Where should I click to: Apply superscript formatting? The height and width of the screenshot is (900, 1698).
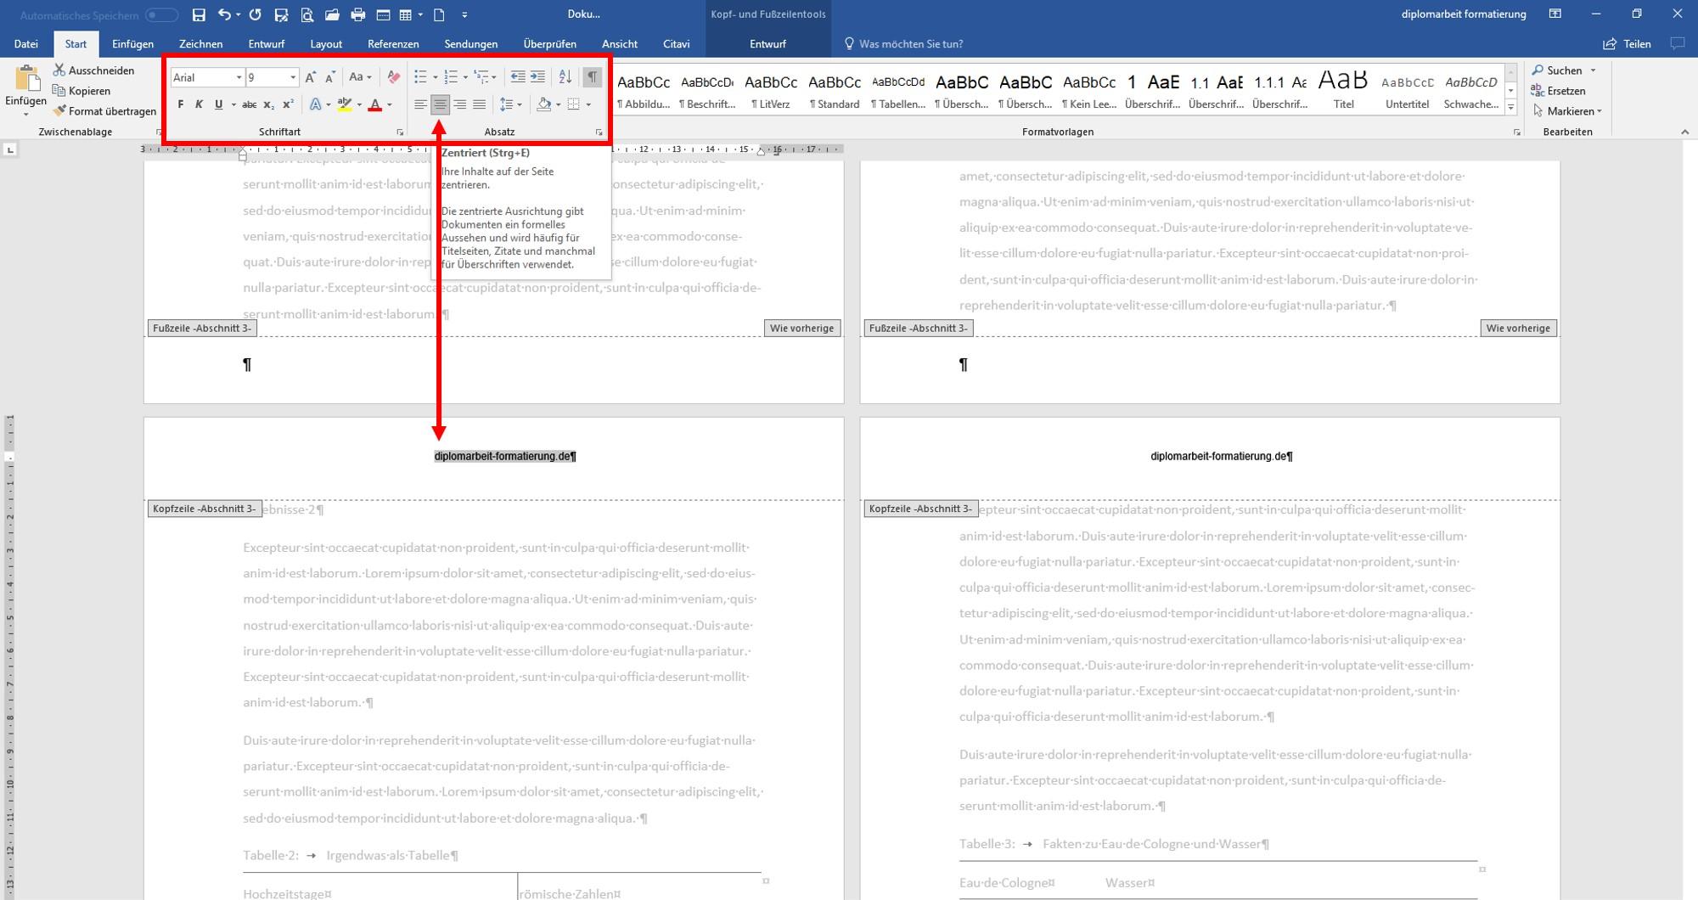[x=288, y=104]
